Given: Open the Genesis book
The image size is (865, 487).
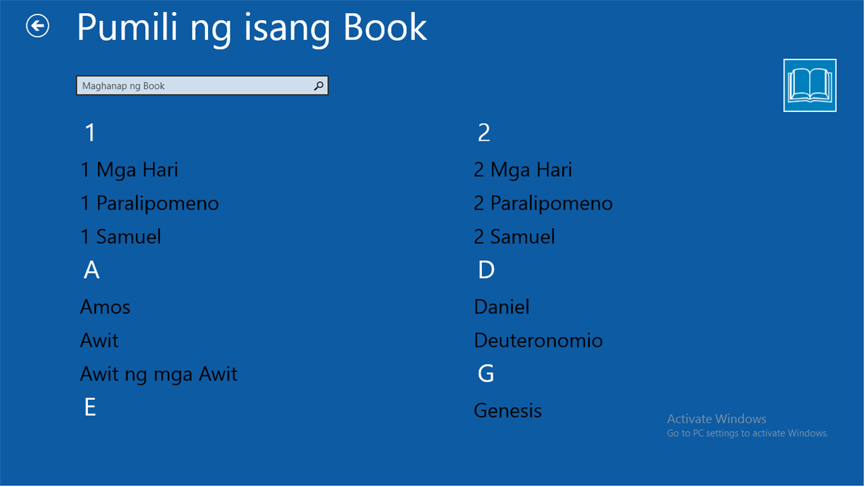Looking at the screenshot, I should coord(507,411).
